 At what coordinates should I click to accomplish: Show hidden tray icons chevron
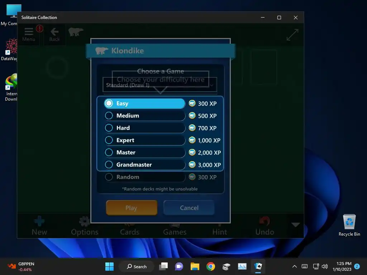tap(295, 266)
